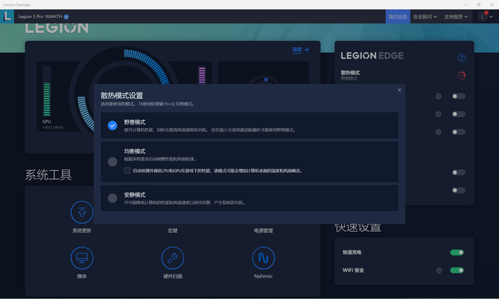Screen dimensions: 499x299
Task: Click the GPU usage bar meter
Action: [x=47, y=91]
